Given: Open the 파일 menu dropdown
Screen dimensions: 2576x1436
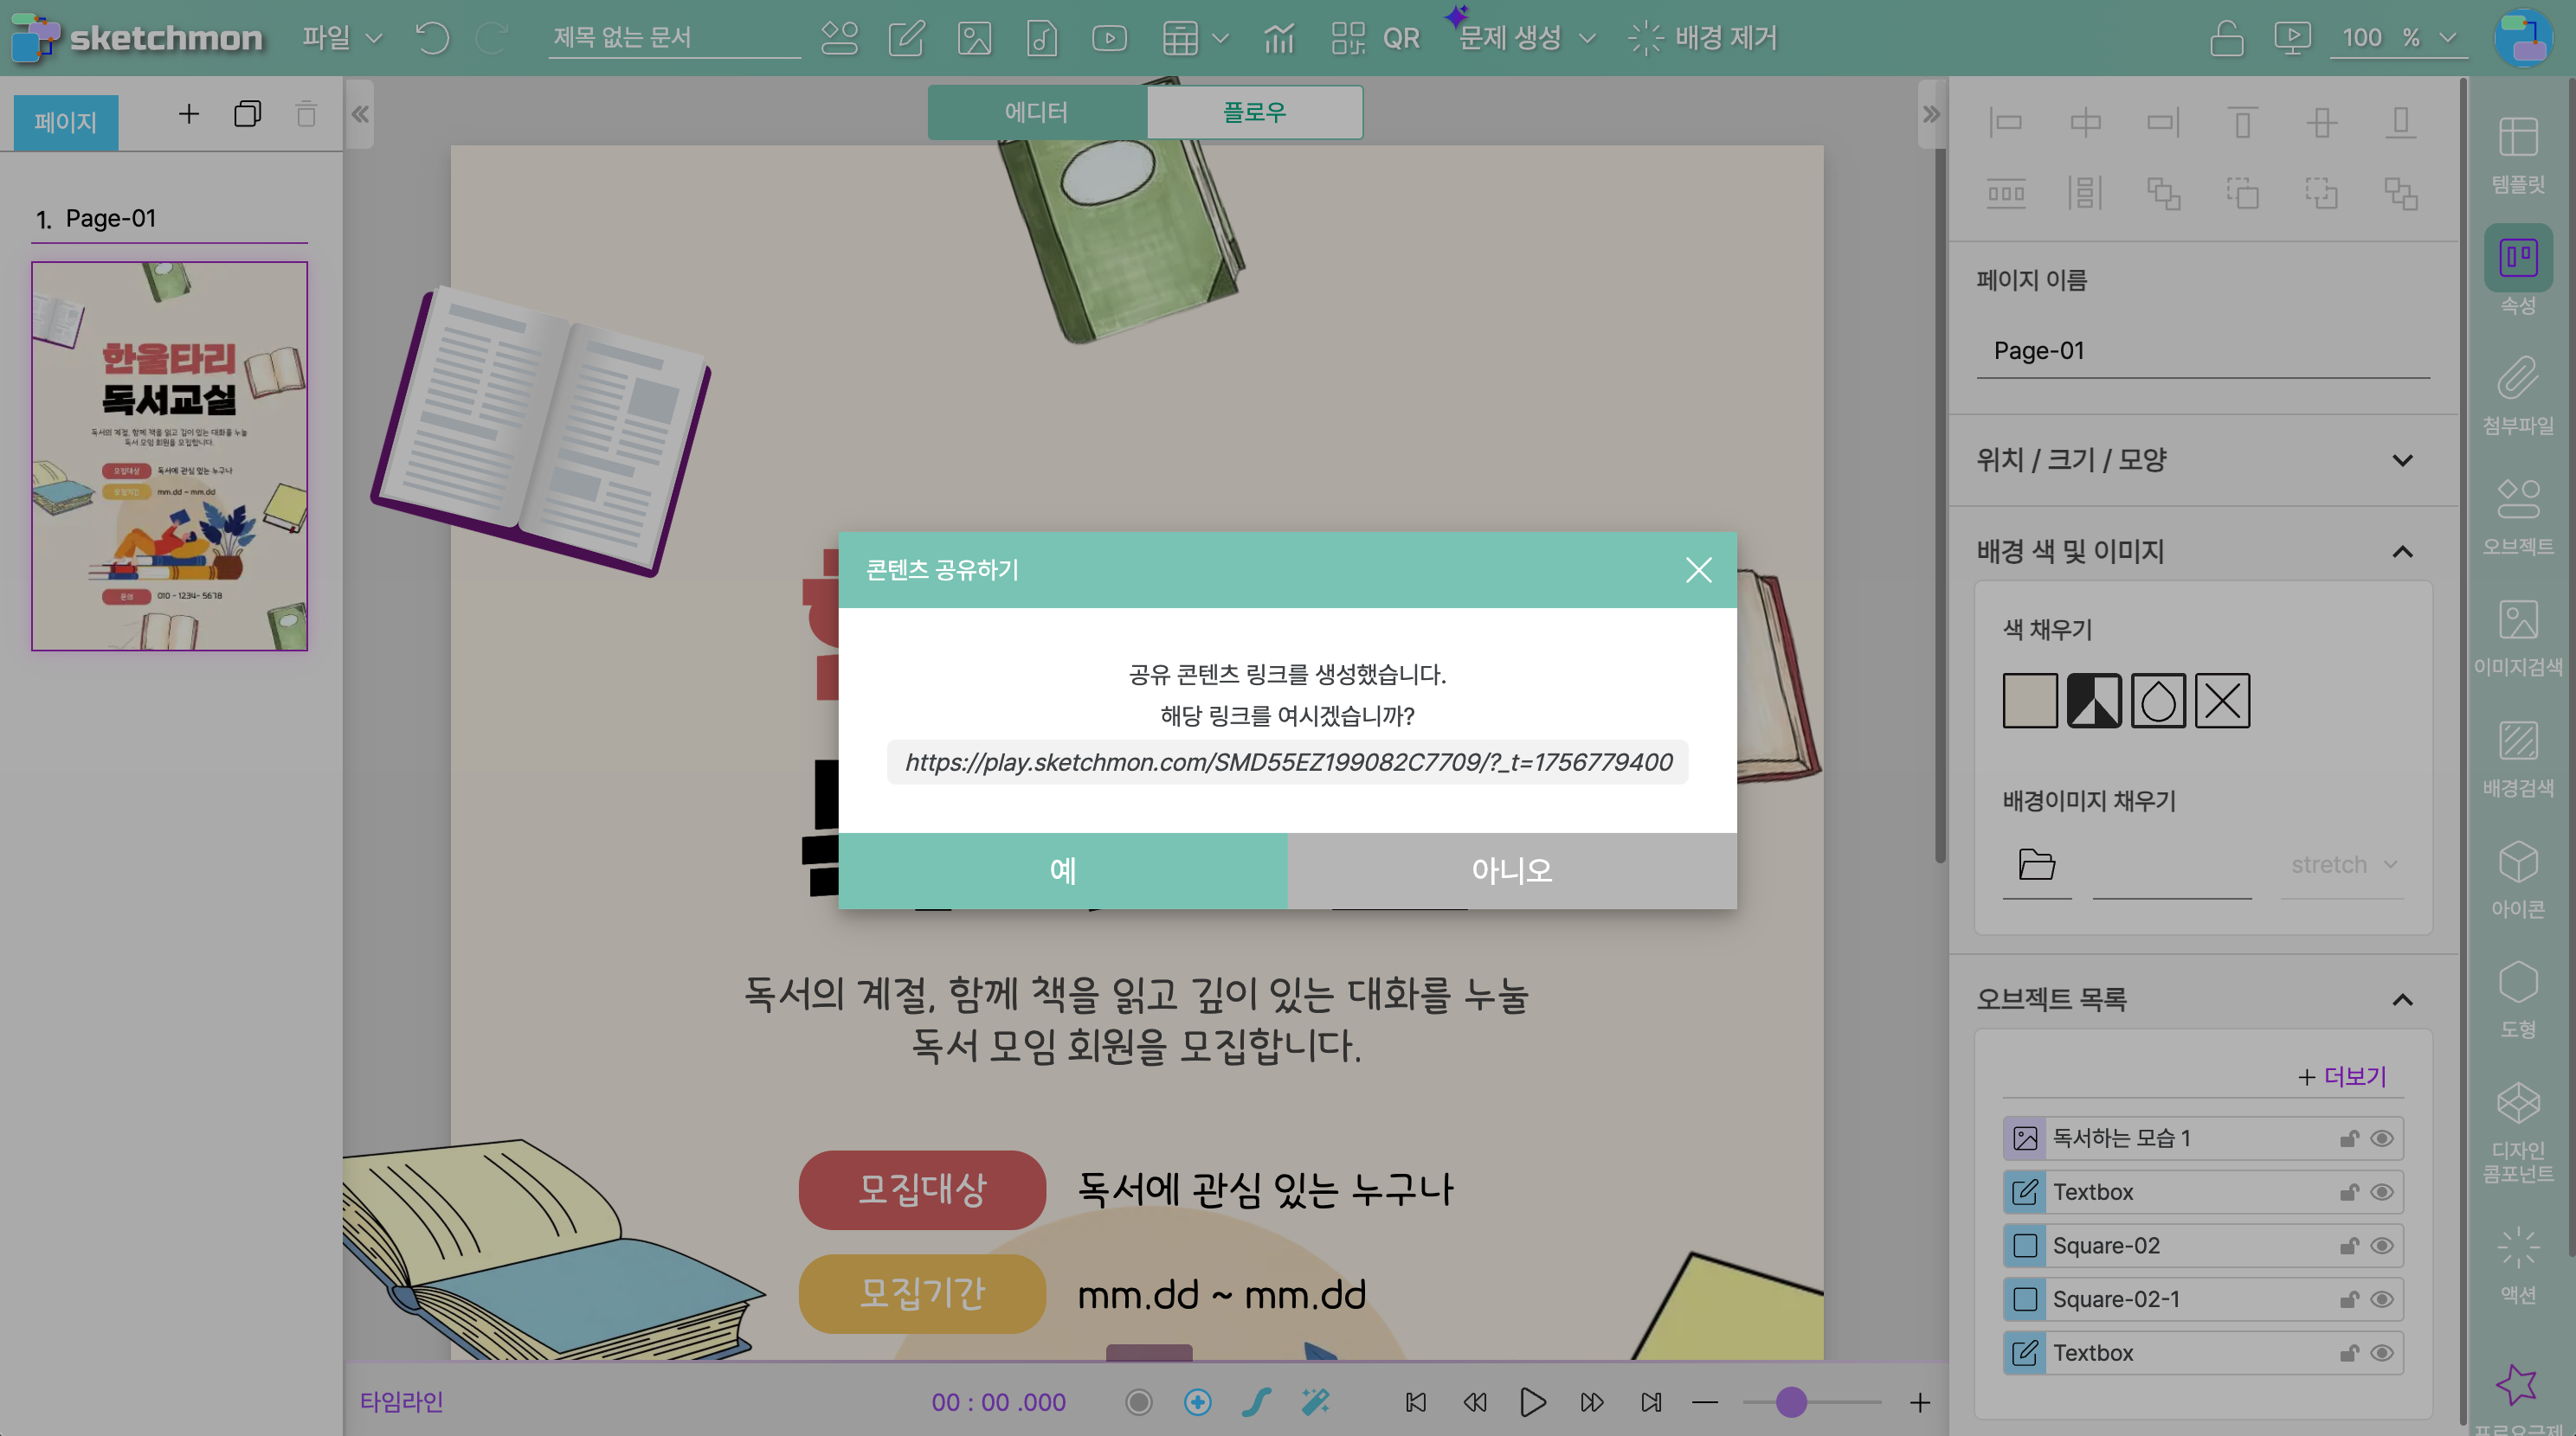Looking at the screenshot, I should [341, 38].
